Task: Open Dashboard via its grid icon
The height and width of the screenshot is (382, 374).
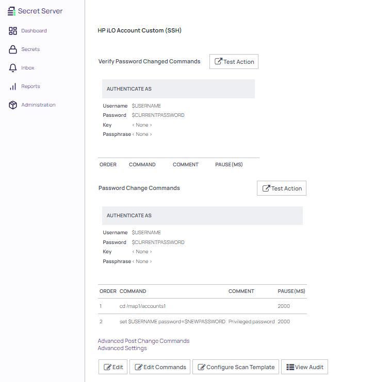Action: [x=13, y=31]
